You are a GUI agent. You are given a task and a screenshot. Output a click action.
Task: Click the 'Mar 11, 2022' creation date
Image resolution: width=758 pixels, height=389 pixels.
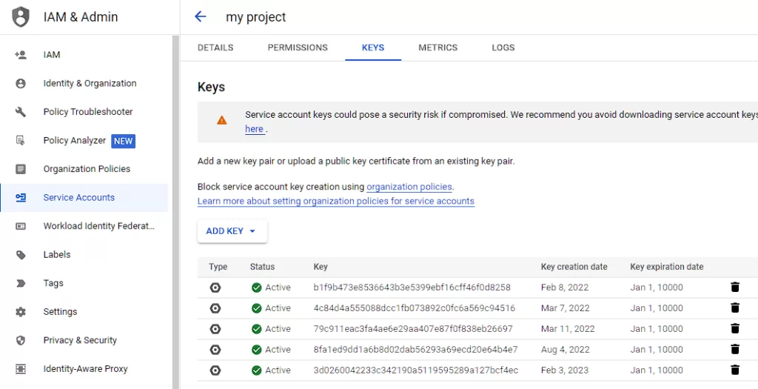pos(568,329)
